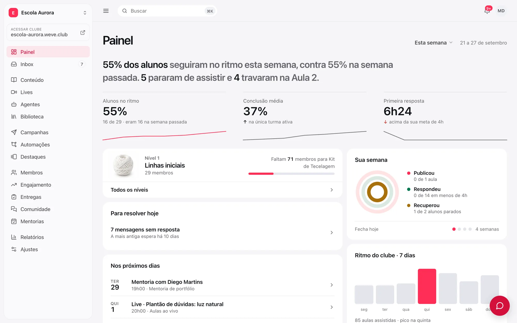Click the Biblioteca library icon

[14, 117]
